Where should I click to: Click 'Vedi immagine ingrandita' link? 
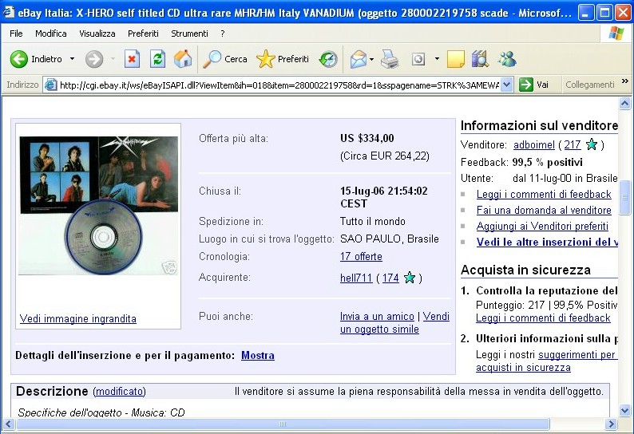[x=78, y=319]
